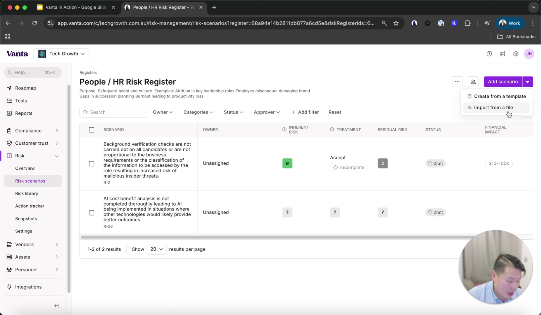Open the Owner filter dropdown
Viewport: 541px width, 315px height.
[x=163, y=112]
